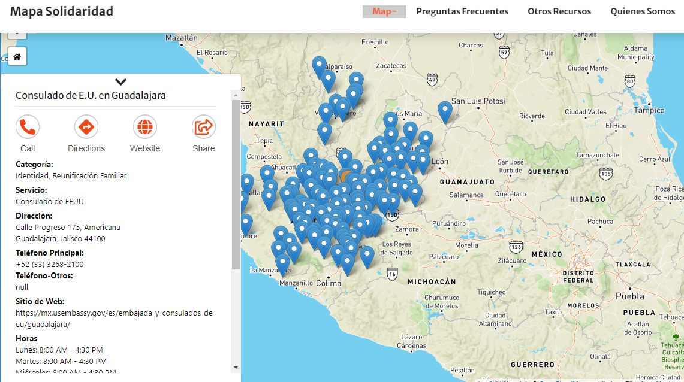
Task: Click the Call phone icon
Action: click(28, 127)
